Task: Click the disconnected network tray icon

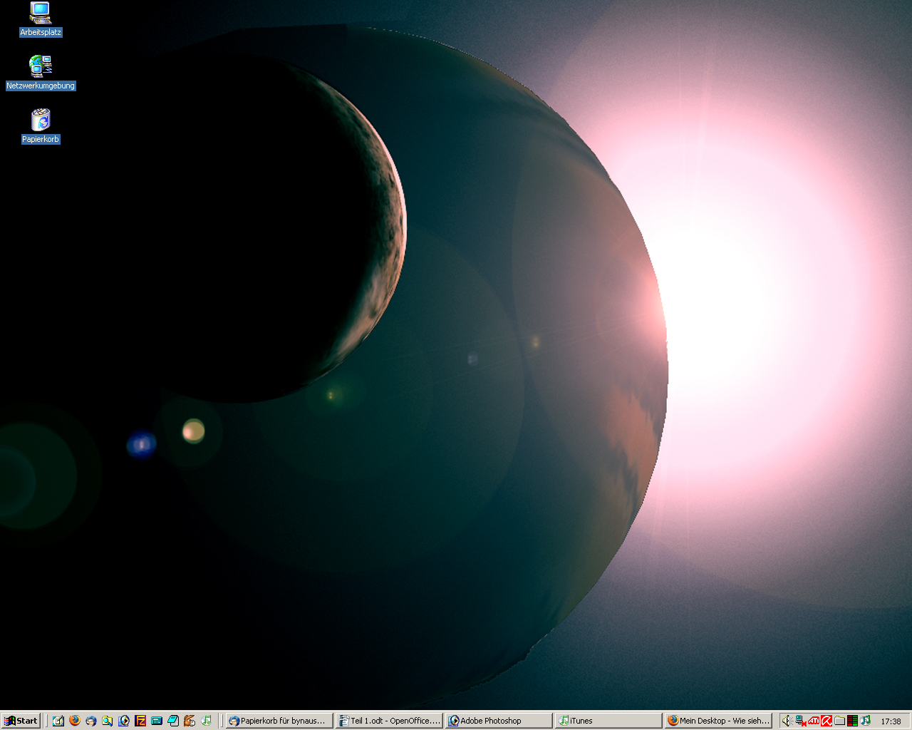Action: (x=801, y=721)
